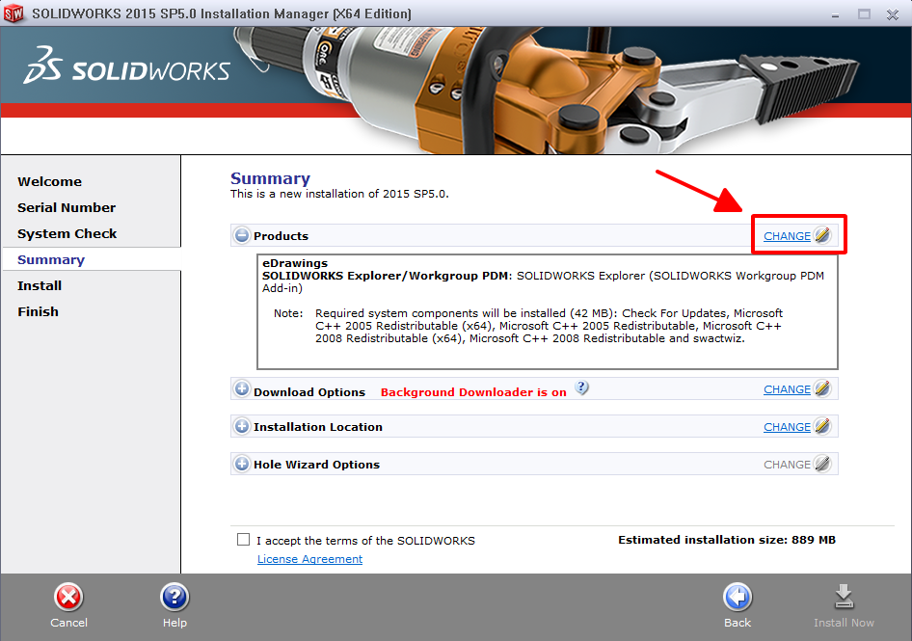The width and height of the screenshot is (912, 641).
Task: Click the Products section heading
Action: pos(281,236)
